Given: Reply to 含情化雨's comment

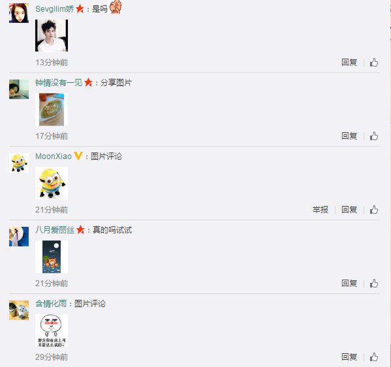Looking at the screenshot, I should tap(349, 357).
